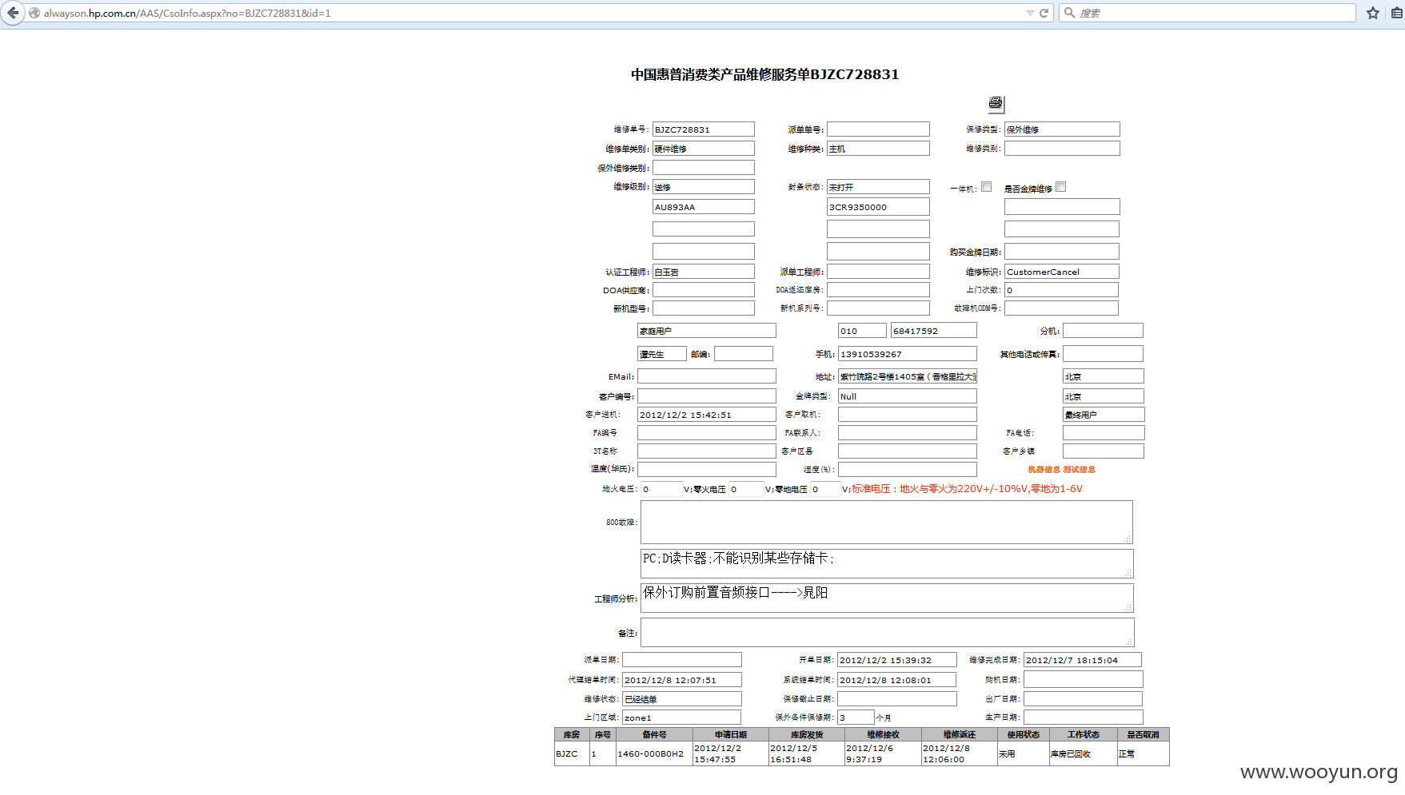Open the 机器信息 link
This screenshot has height=795, width=1405.
click(1044, 470)
